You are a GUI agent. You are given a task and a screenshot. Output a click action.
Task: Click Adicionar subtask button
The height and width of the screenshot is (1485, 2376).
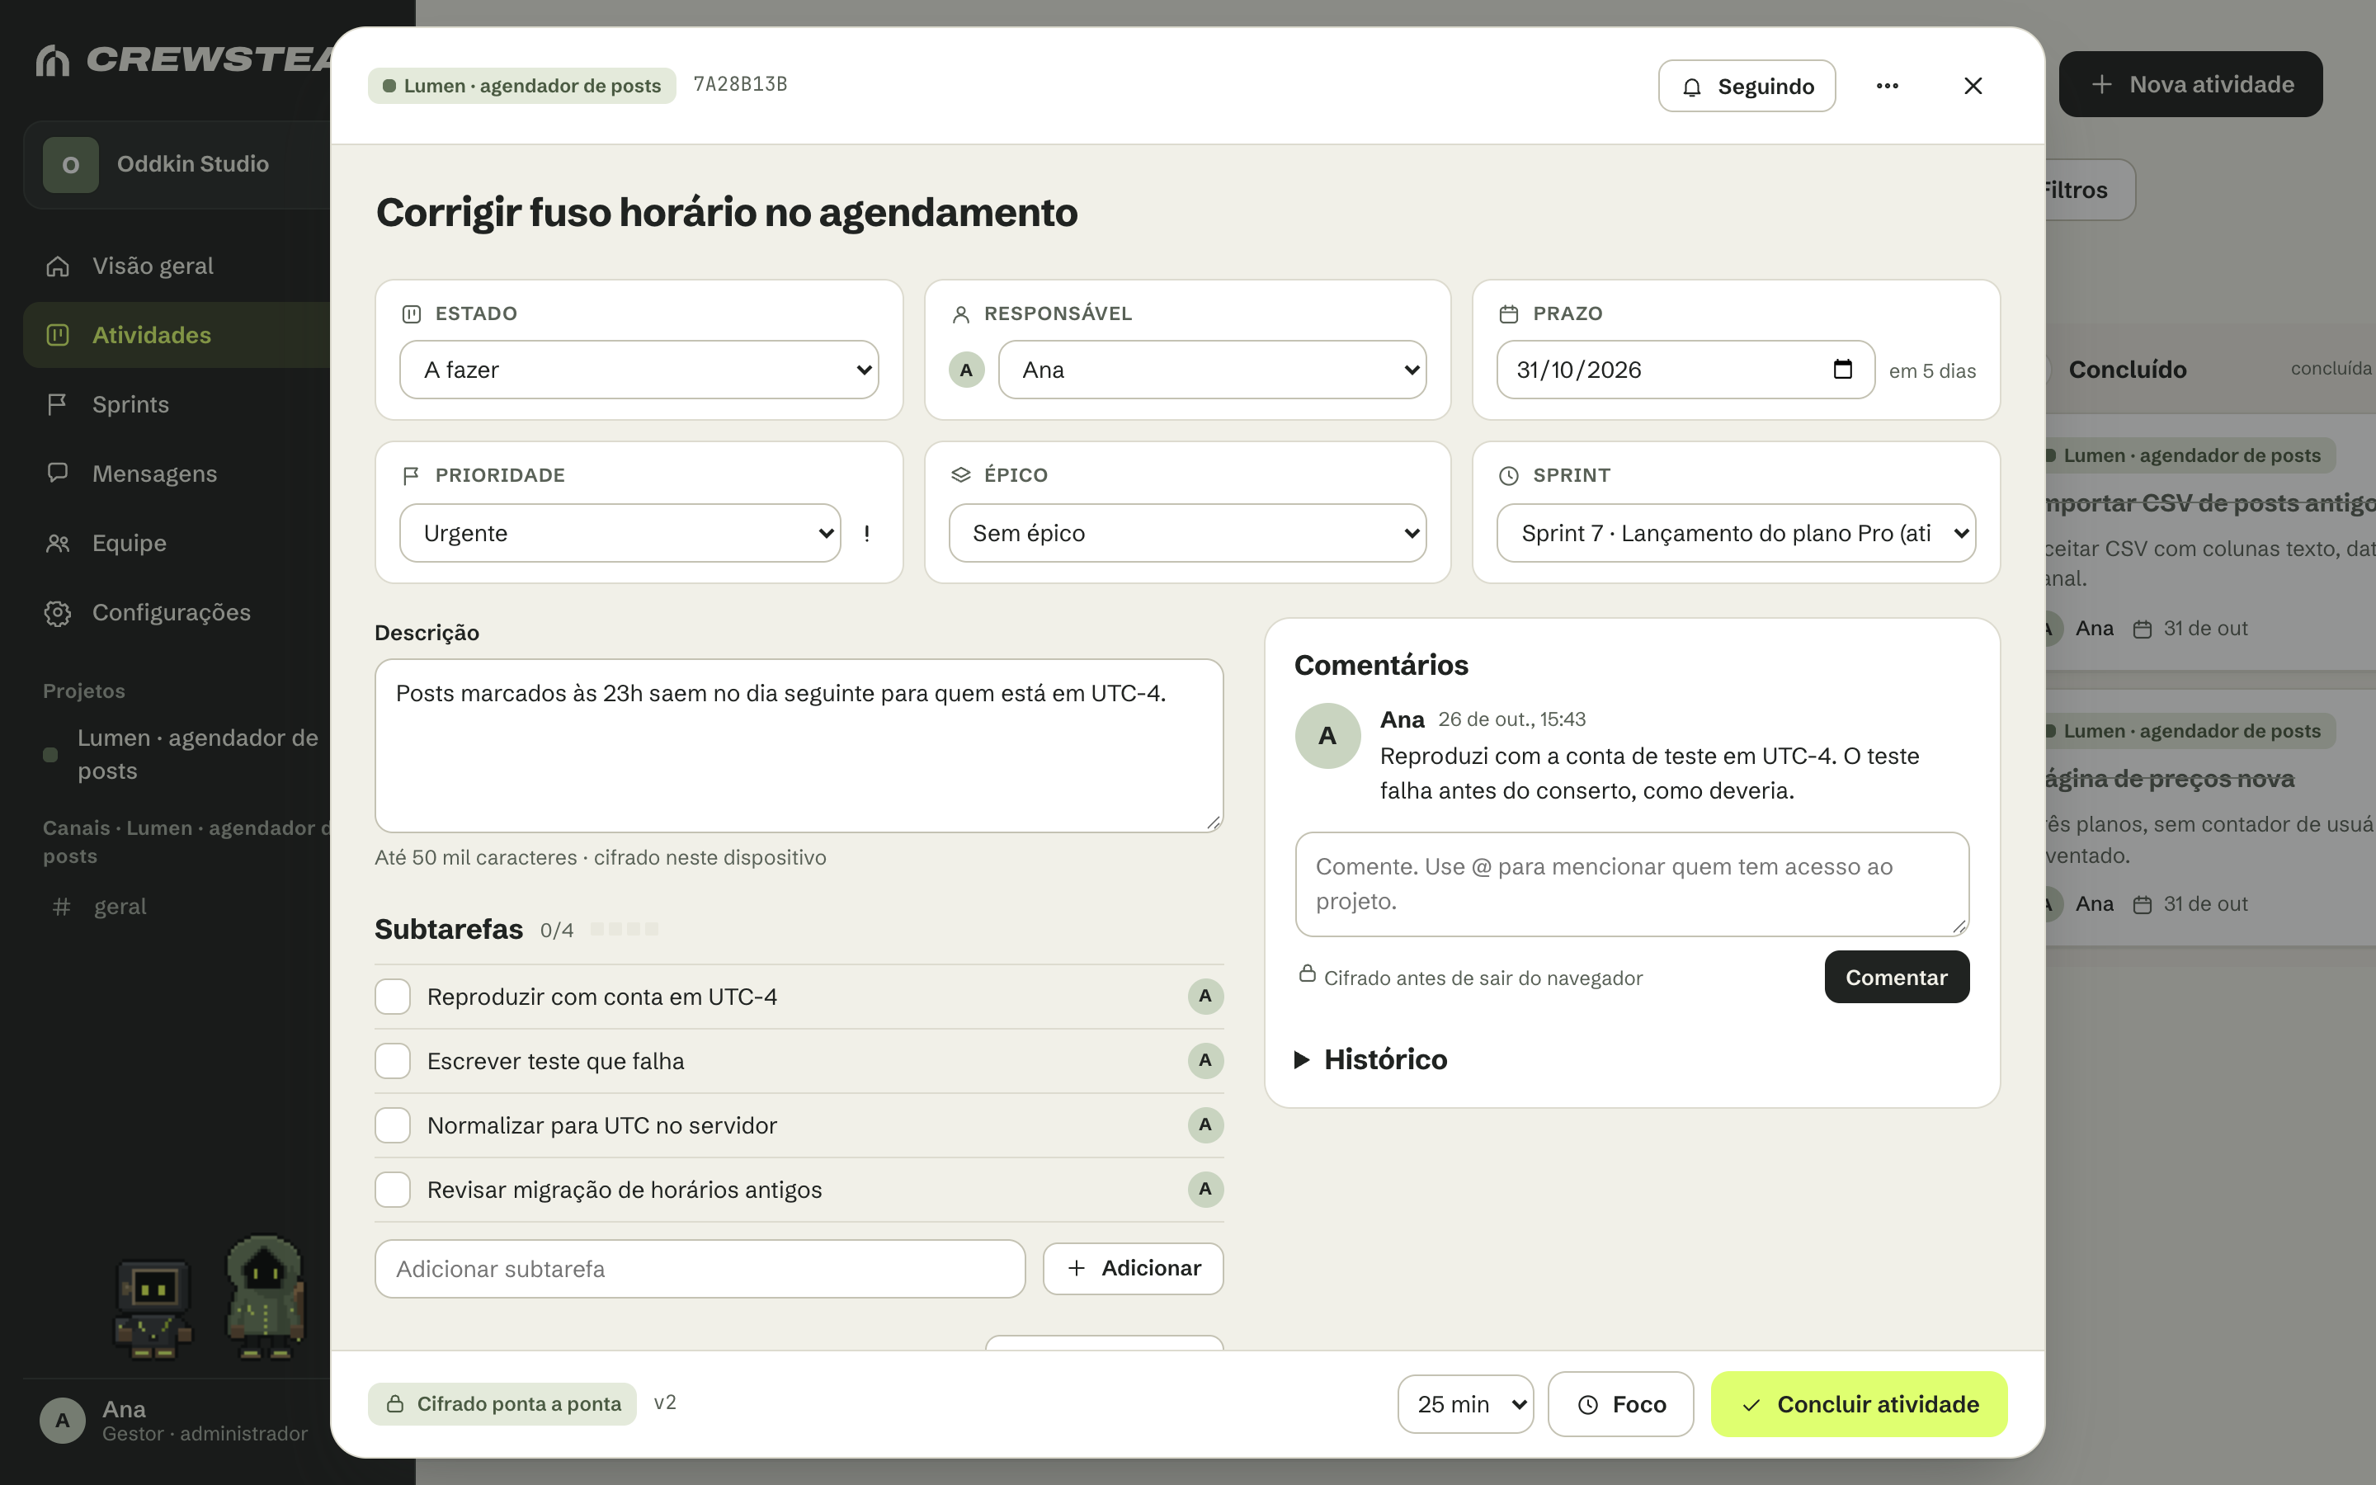pyautogui.click(x=1133, y=1268)
